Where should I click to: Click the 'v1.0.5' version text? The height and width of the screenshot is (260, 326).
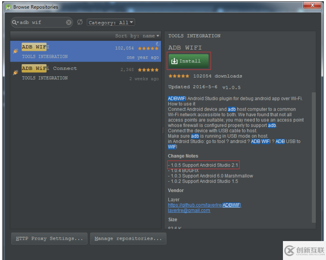click(x=231, y=87)
